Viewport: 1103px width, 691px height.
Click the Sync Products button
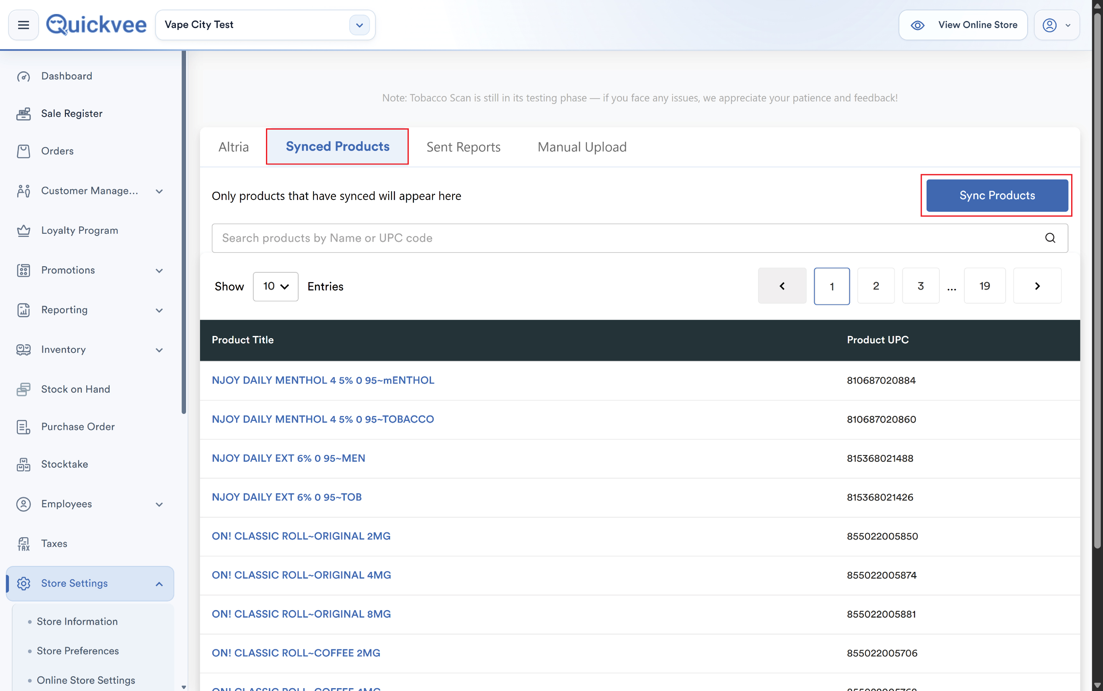click(997, 196)
